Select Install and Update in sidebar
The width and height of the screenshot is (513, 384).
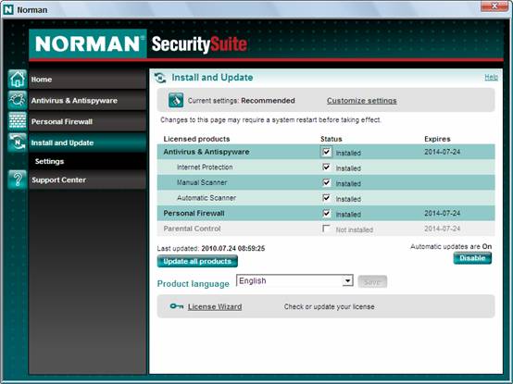coord(87,142)
